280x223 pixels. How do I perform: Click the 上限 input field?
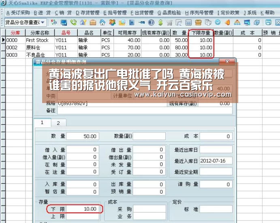tap(83, 216)
